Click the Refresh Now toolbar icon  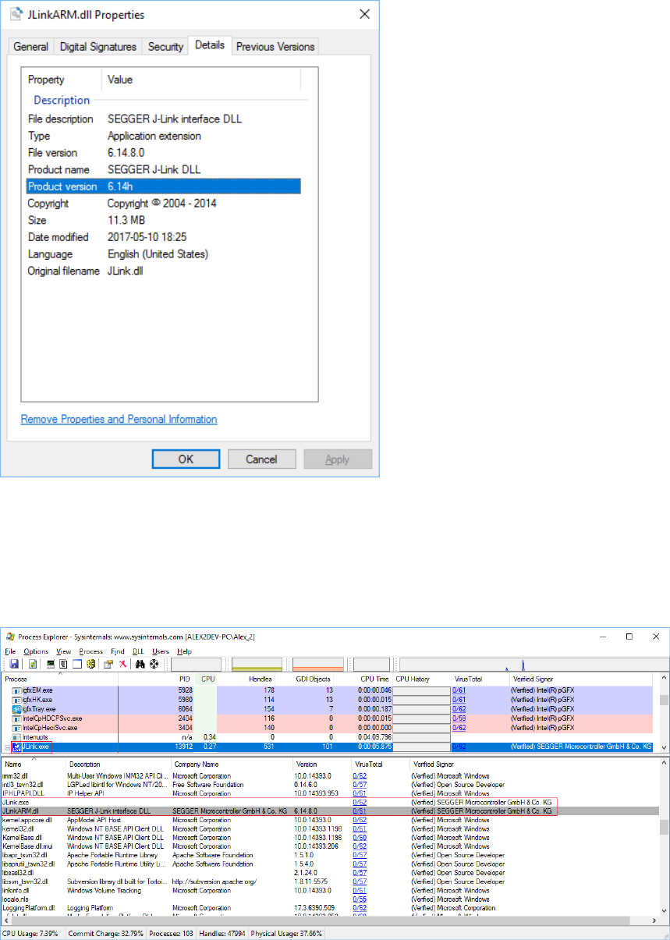coord(34,664)
